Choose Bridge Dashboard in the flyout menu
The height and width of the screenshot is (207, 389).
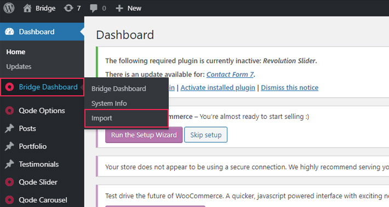click(x=118, y=89)
